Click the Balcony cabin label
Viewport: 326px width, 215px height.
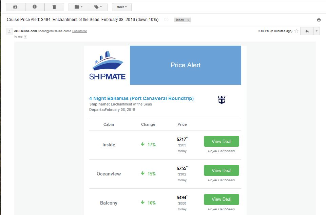(x=109, y=203)
